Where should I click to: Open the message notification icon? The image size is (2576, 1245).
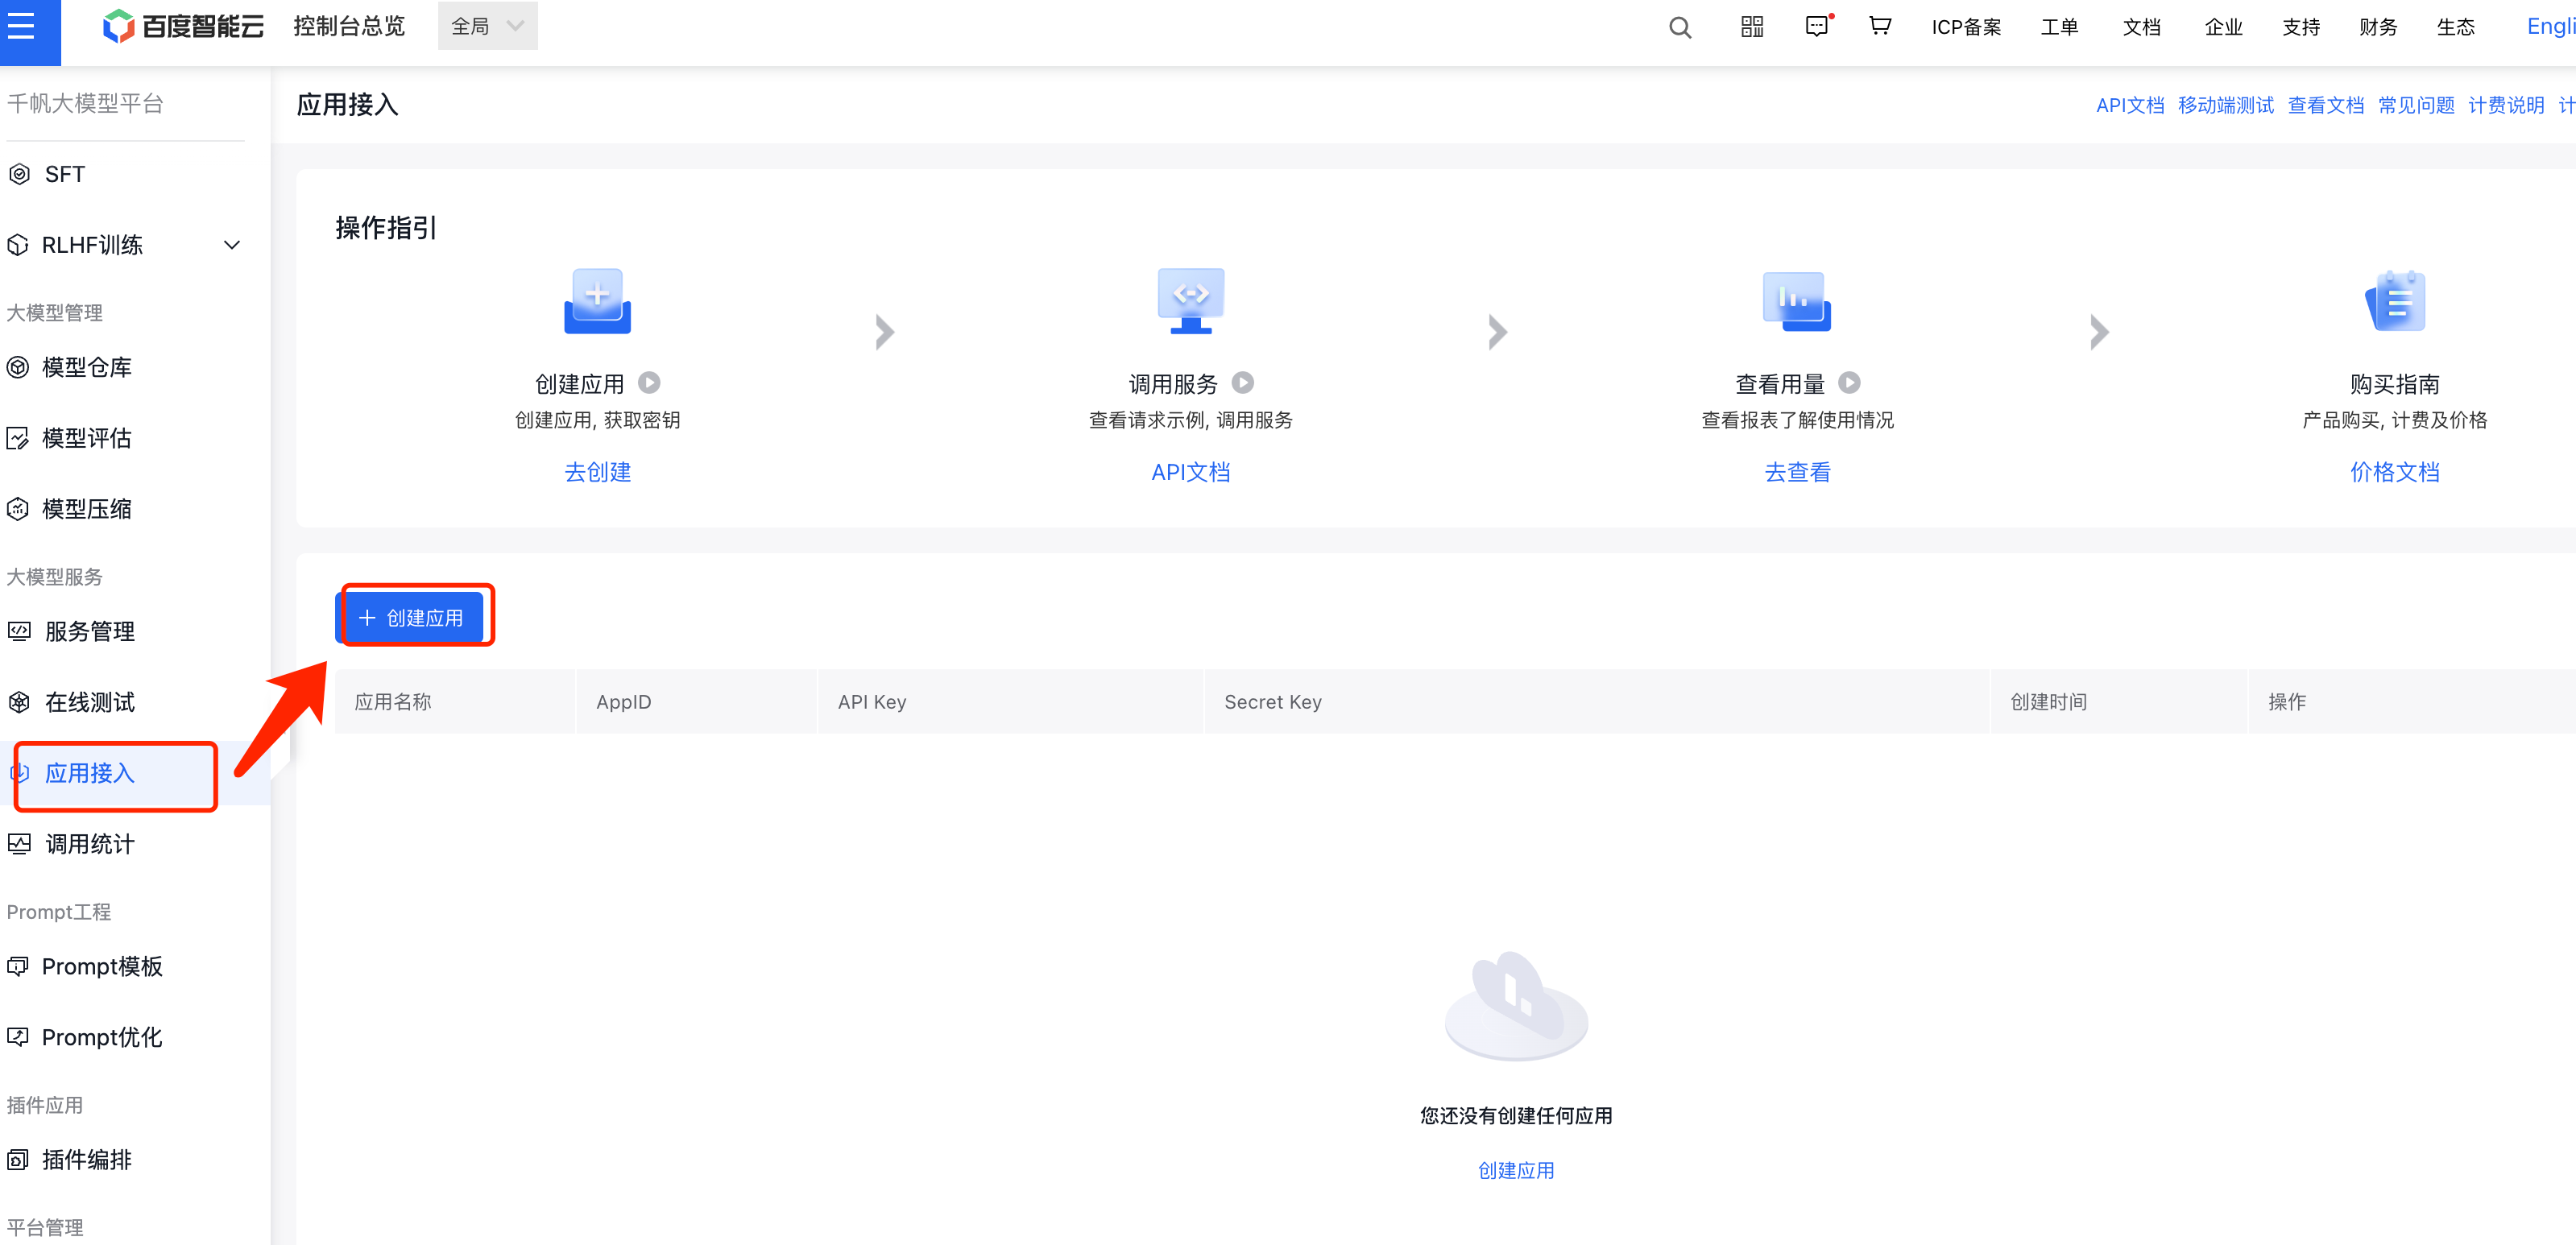click(x=1817, y=27)
